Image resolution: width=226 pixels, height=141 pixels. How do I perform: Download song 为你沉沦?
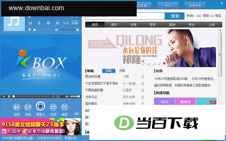click(x=143, y=97)
